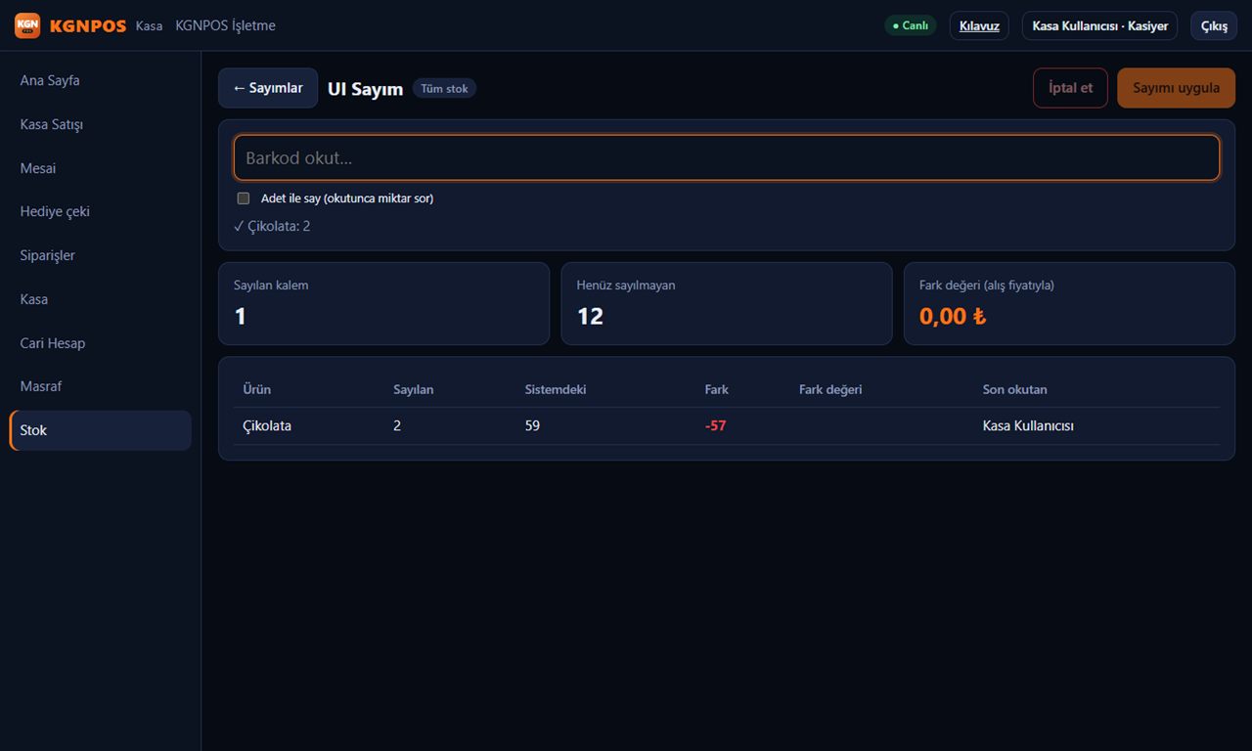Open the 'Kasa Kullanıcısı · Kasiyer' user badge
This screenshot has height=751, width=1252.
click(x=1099, y=25)
